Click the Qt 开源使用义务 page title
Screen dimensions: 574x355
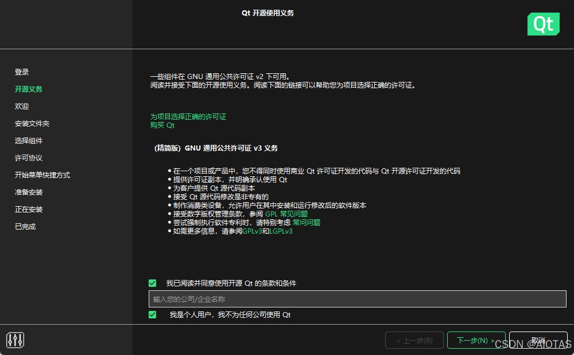click(x=267, y=13)
